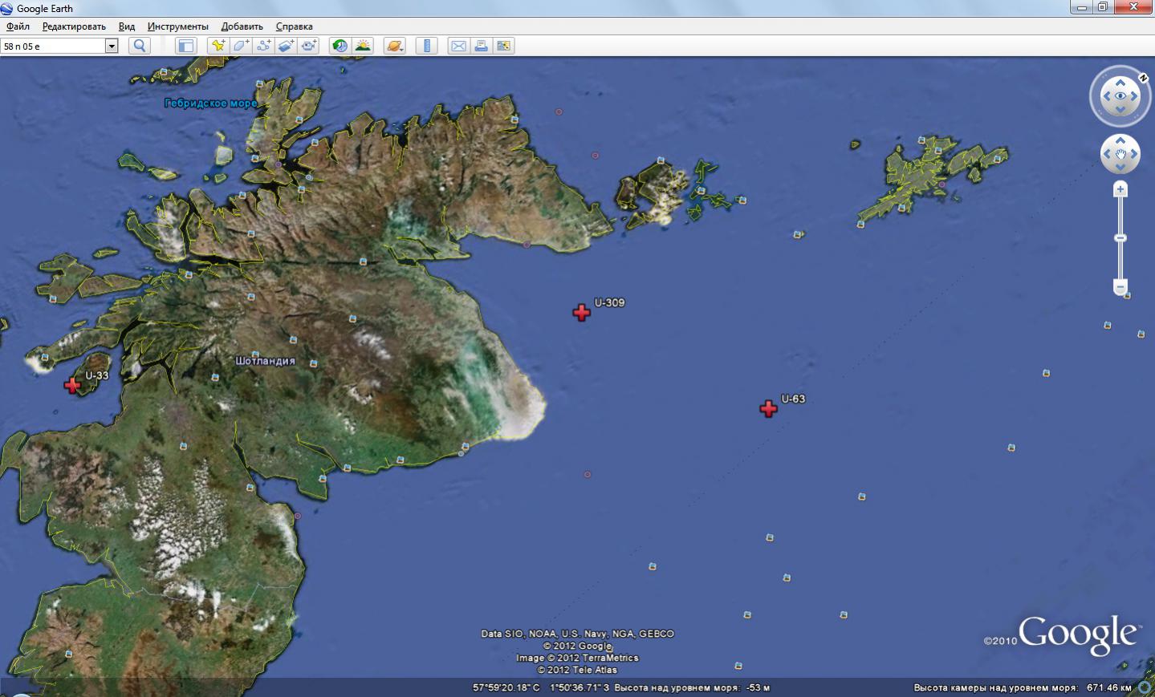
Task: Click the search input field
Action: 53,46
